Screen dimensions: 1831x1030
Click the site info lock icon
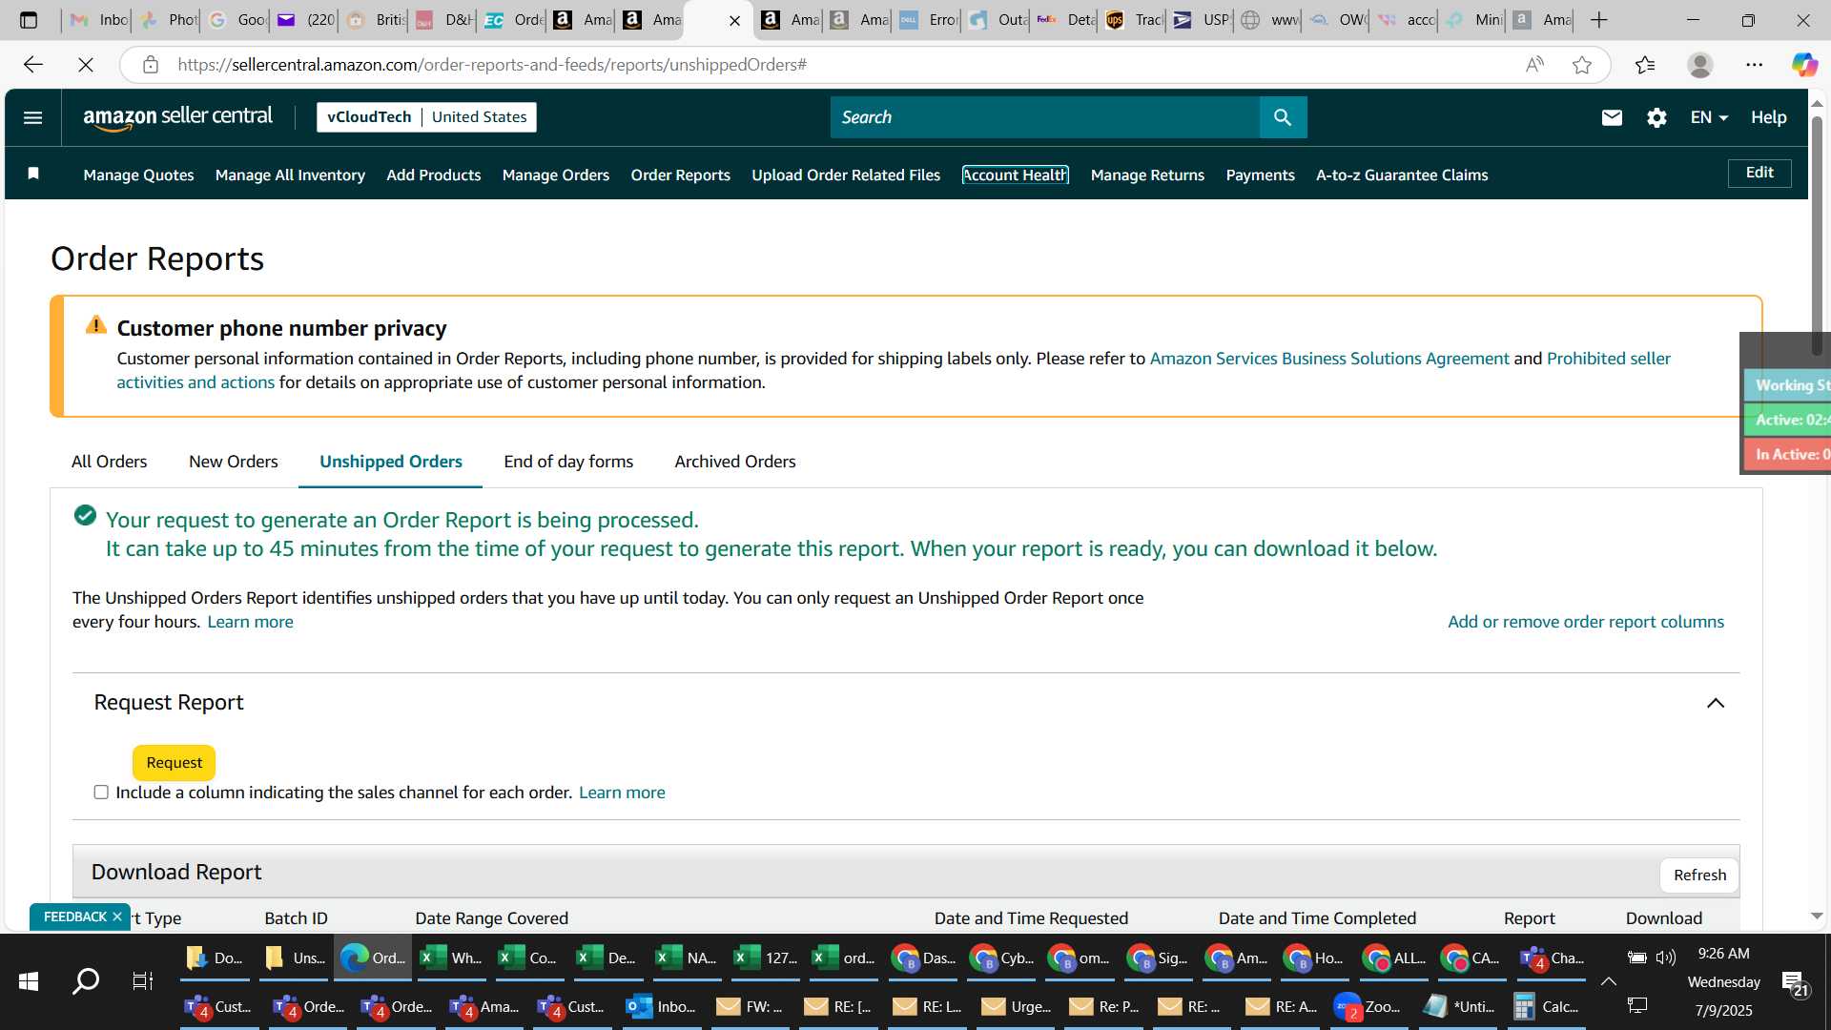[151, 65]
